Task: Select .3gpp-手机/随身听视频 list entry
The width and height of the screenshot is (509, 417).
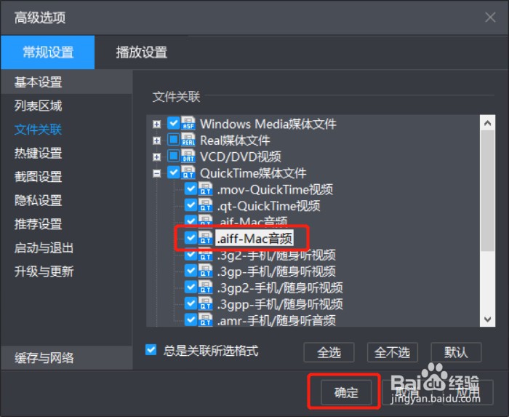Action: [x=280, y=304]
